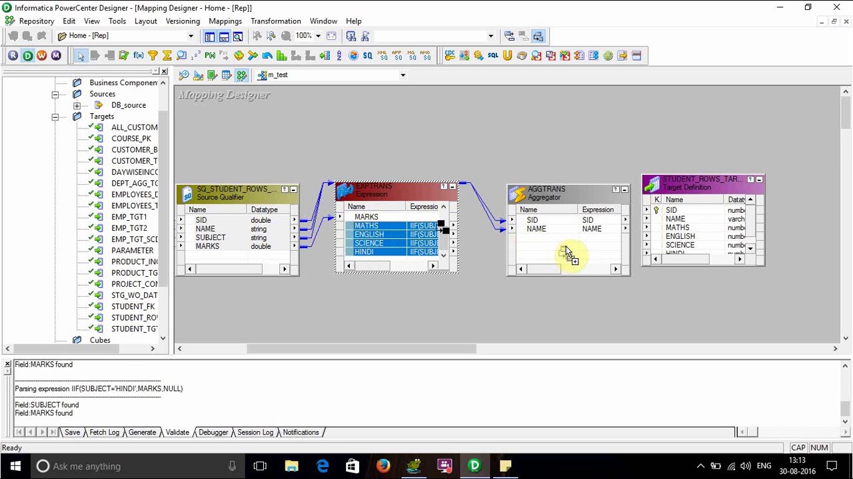Image resolution: width=853 pixels, height=479 pixels.
Task: Switch to the Session Log tab
Action: 255,432
